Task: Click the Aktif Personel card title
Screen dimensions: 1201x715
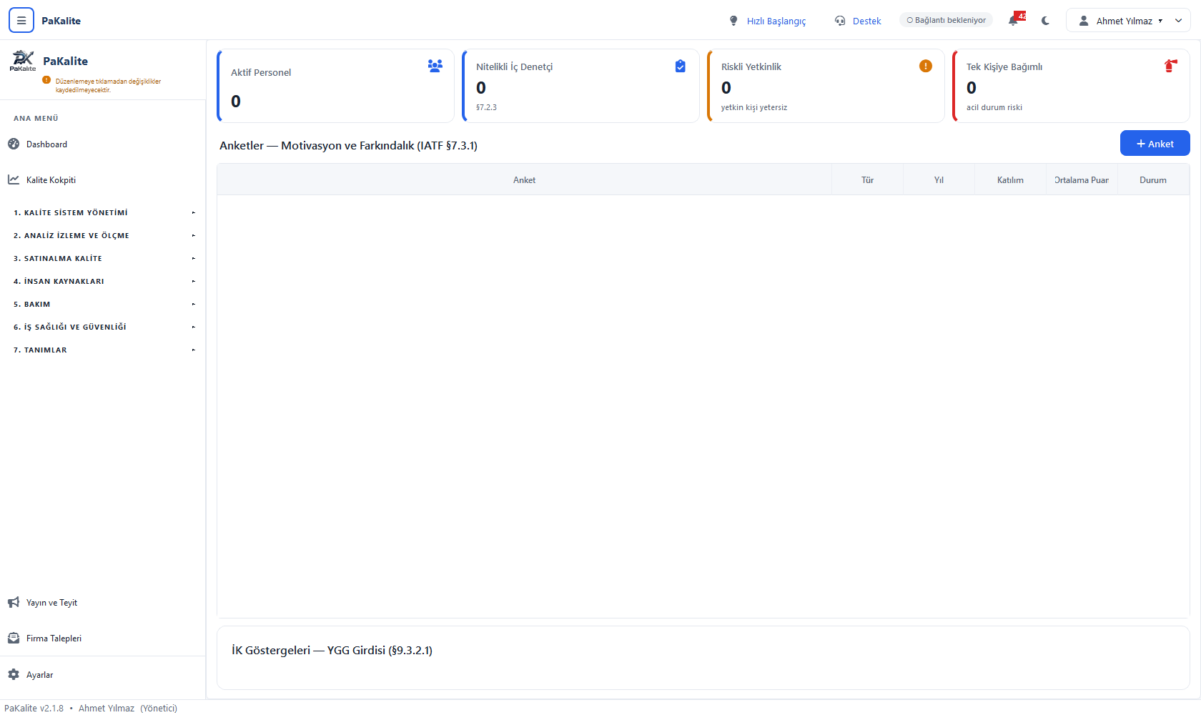Action: [x=261, y=72]
